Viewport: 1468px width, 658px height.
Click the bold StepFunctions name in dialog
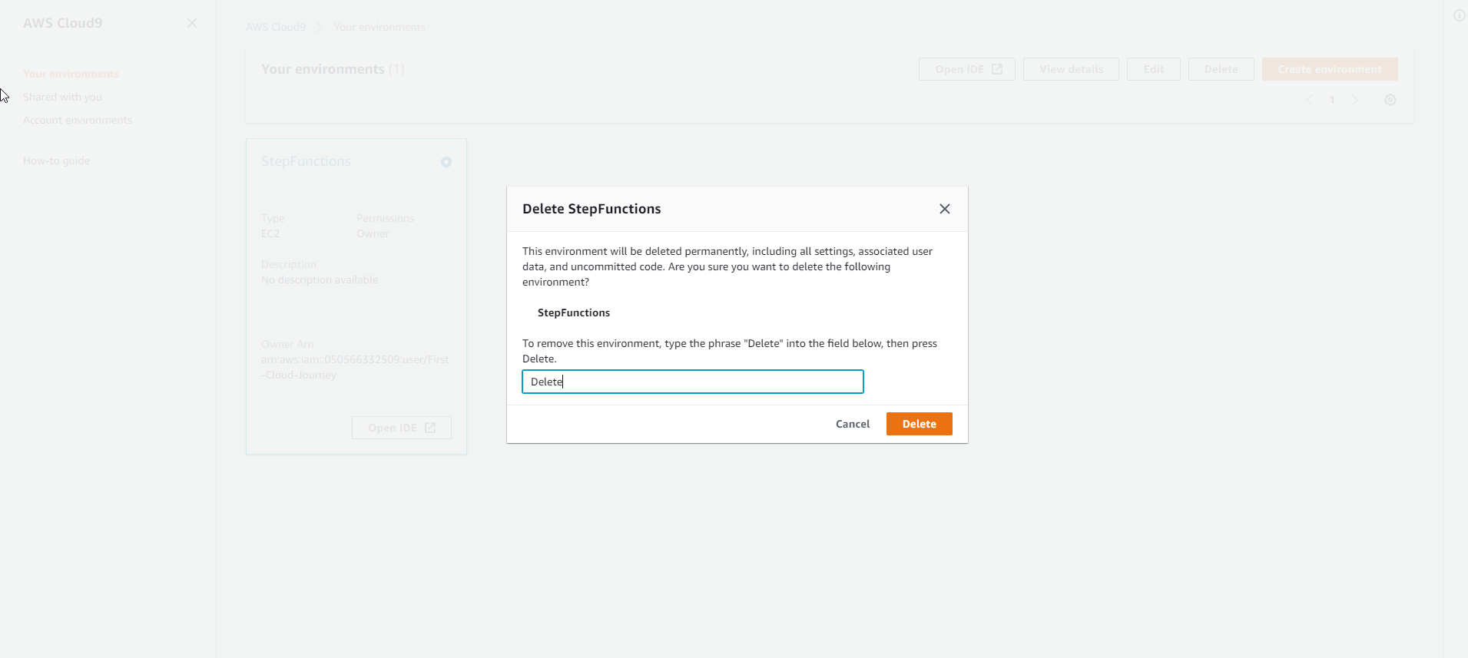574,312
